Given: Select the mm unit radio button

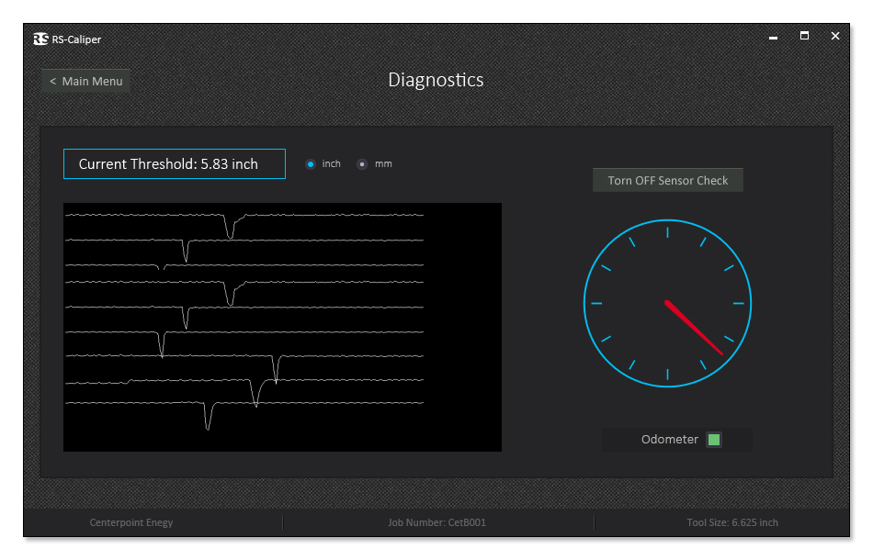Looking at the screenshot, I should pos(362,164).
